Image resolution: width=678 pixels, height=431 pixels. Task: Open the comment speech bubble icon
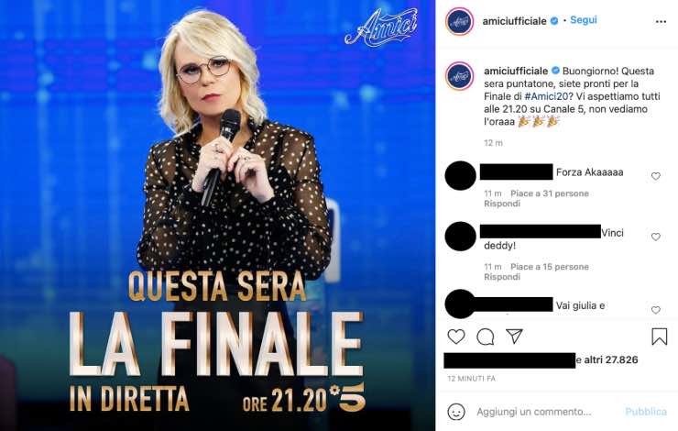[x=486, y=337]
